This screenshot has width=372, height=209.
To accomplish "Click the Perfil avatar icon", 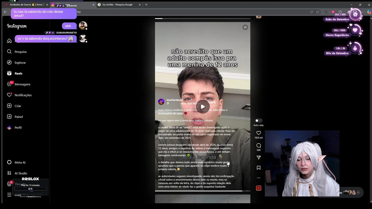I will pyautogui.click(x=9, y=127).
